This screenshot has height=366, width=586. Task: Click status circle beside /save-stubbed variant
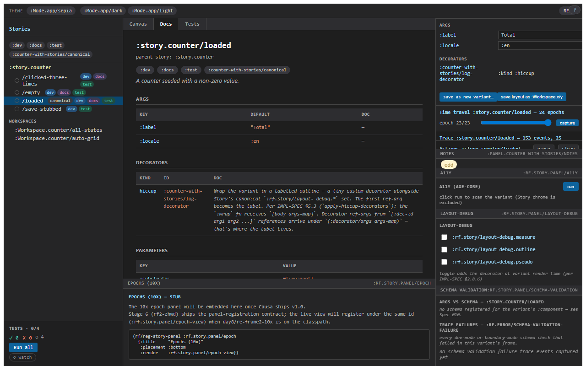click(17, 109)
